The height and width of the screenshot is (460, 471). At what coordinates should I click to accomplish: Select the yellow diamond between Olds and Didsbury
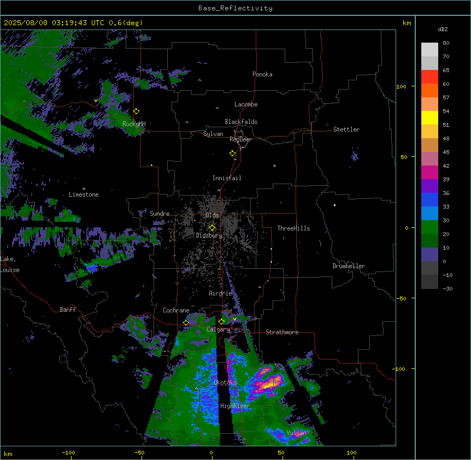[213, 228]
